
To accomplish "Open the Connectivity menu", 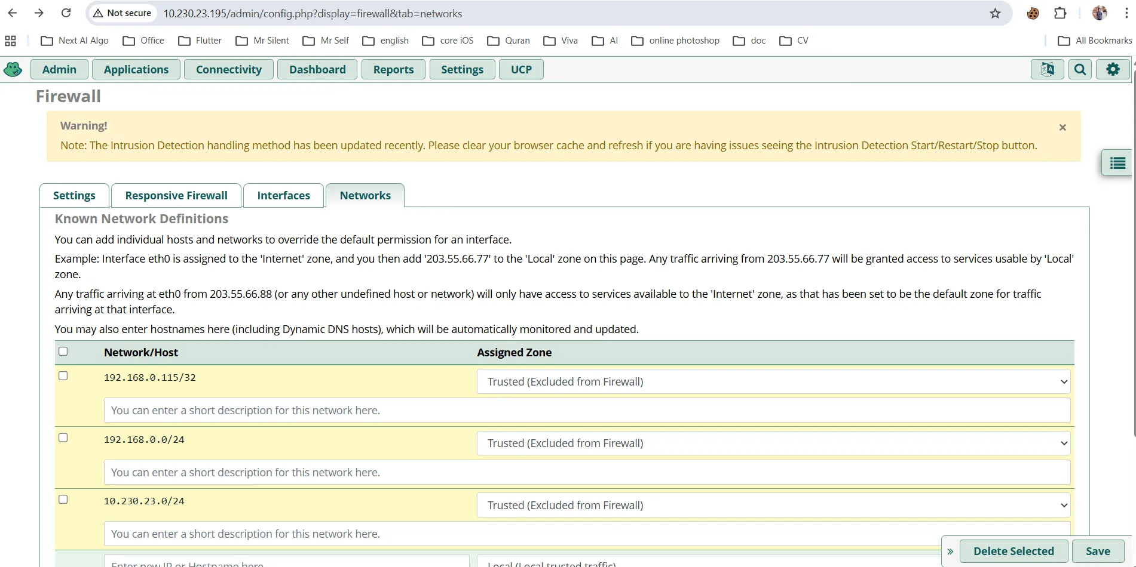I will 228,69.
